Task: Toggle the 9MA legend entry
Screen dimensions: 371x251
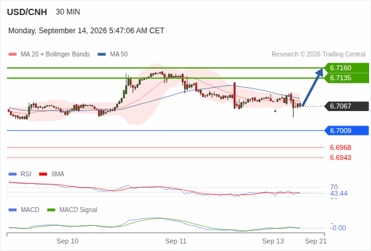Action: click(x=52, y=174)
